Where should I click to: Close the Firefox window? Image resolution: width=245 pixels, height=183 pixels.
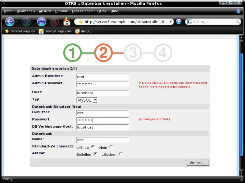(x=239, y=2)
